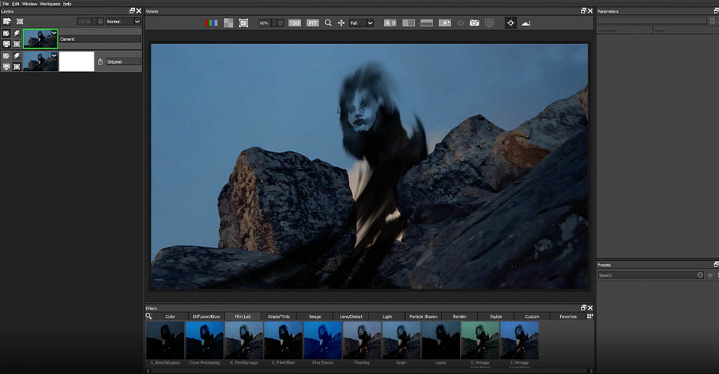Select the Cross Processing filter thumbnail
The image size is (719, 374).
[x=204, y=340]
